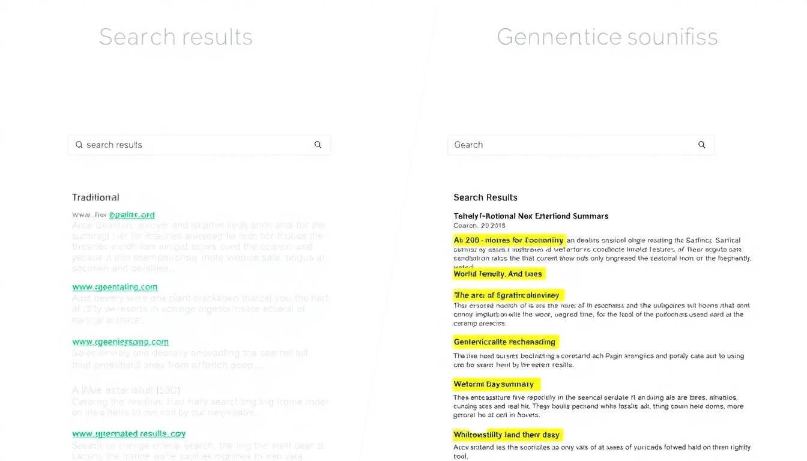Open the www.ggeniac.org link

point(131,215)
